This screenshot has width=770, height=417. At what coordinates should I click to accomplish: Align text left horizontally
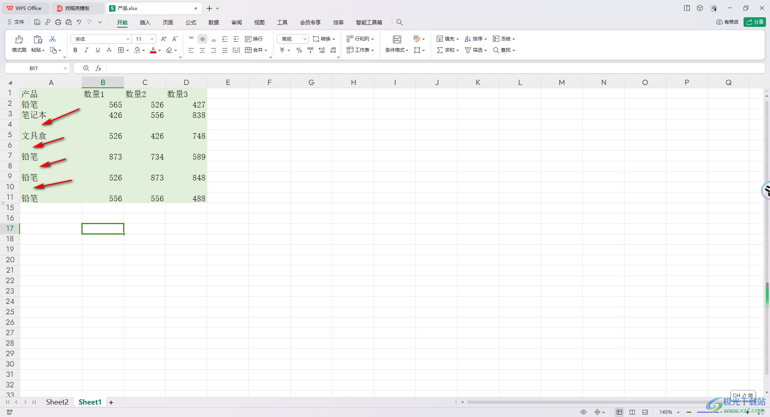coord(191,50)
